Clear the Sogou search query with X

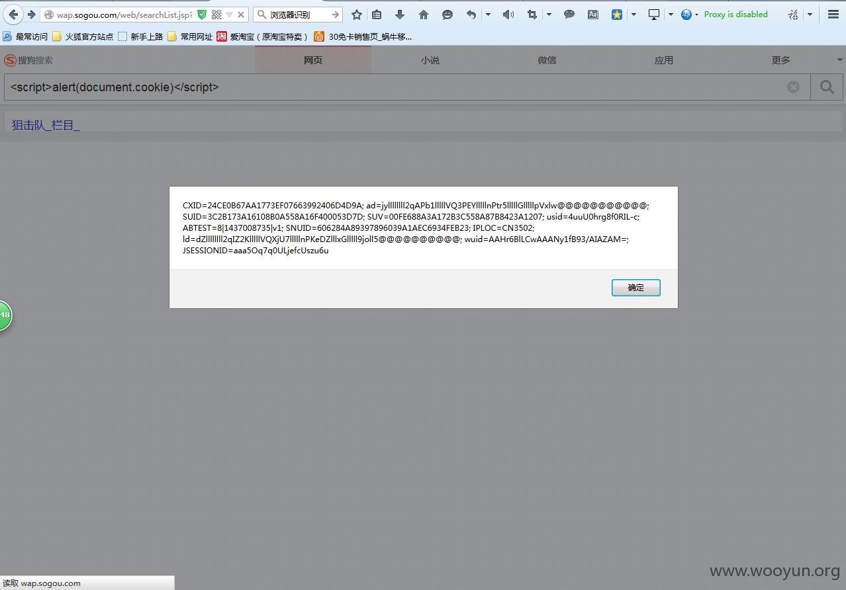click(793, 87)
